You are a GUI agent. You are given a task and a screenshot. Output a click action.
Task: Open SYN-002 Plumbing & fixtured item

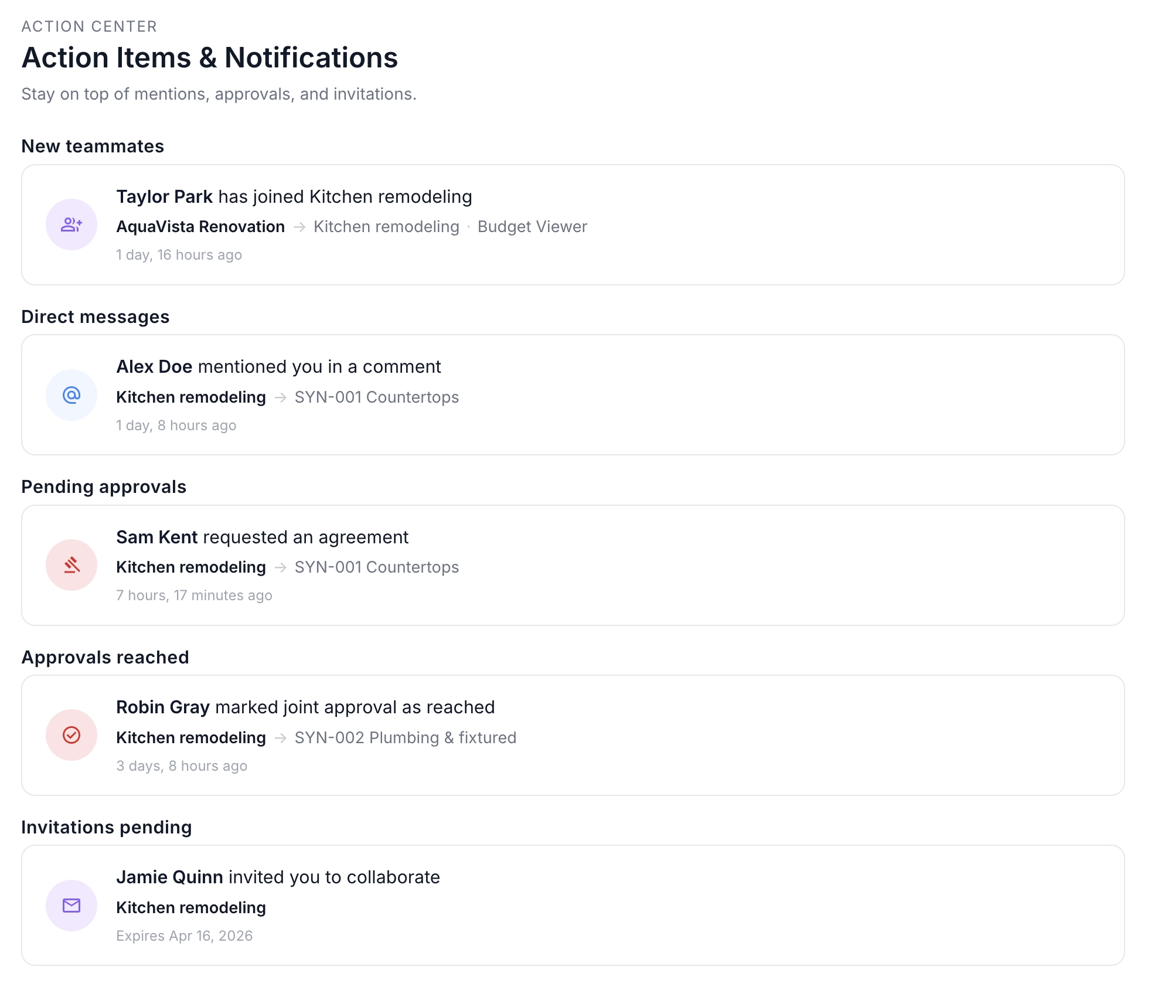(405, 738)
